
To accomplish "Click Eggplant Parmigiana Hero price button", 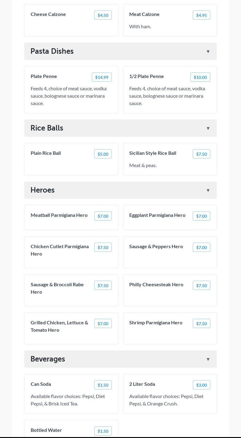I will click(201, 216).
